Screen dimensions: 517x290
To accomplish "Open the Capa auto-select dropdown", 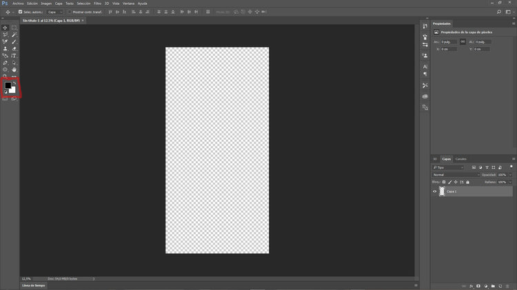I will [x=54, y=12].
